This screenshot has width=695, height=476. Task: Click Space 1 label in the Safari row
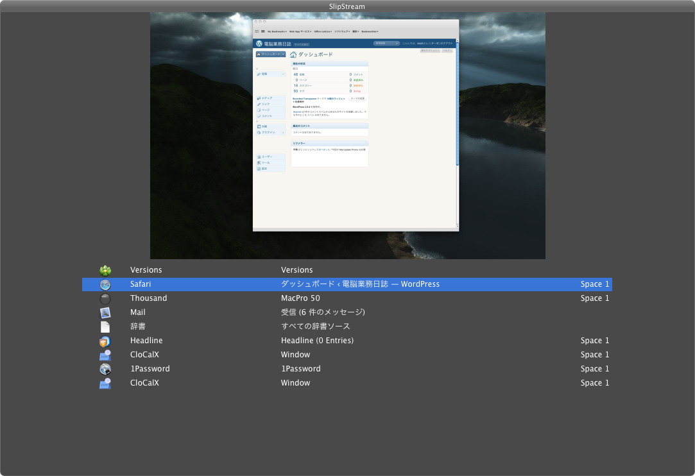click(x=595, y=284)
